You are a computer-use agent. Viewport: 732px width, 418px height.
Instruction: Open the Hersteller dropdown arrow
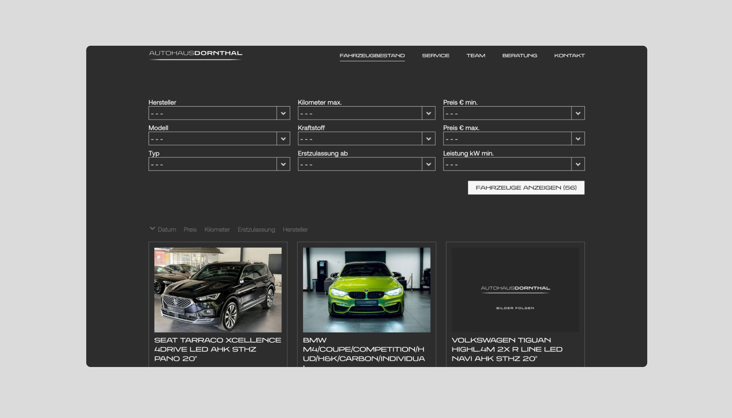(283, 113)
